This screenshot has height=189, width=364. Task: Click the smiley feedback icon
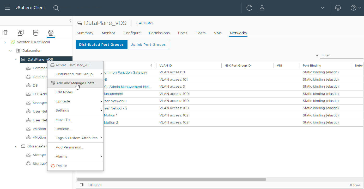338,8
